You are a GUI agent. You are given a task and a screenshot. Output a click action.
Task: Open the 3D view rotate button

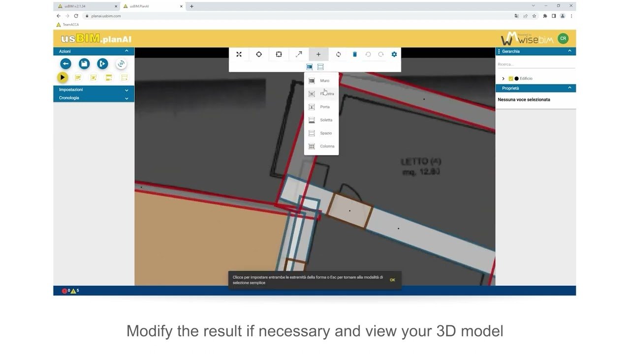(x=121, y=64)
